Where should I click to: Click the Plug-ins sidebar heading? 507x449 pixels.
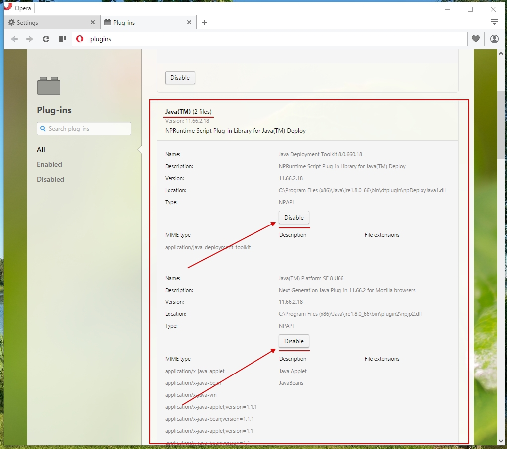click(x=54, y=110)
